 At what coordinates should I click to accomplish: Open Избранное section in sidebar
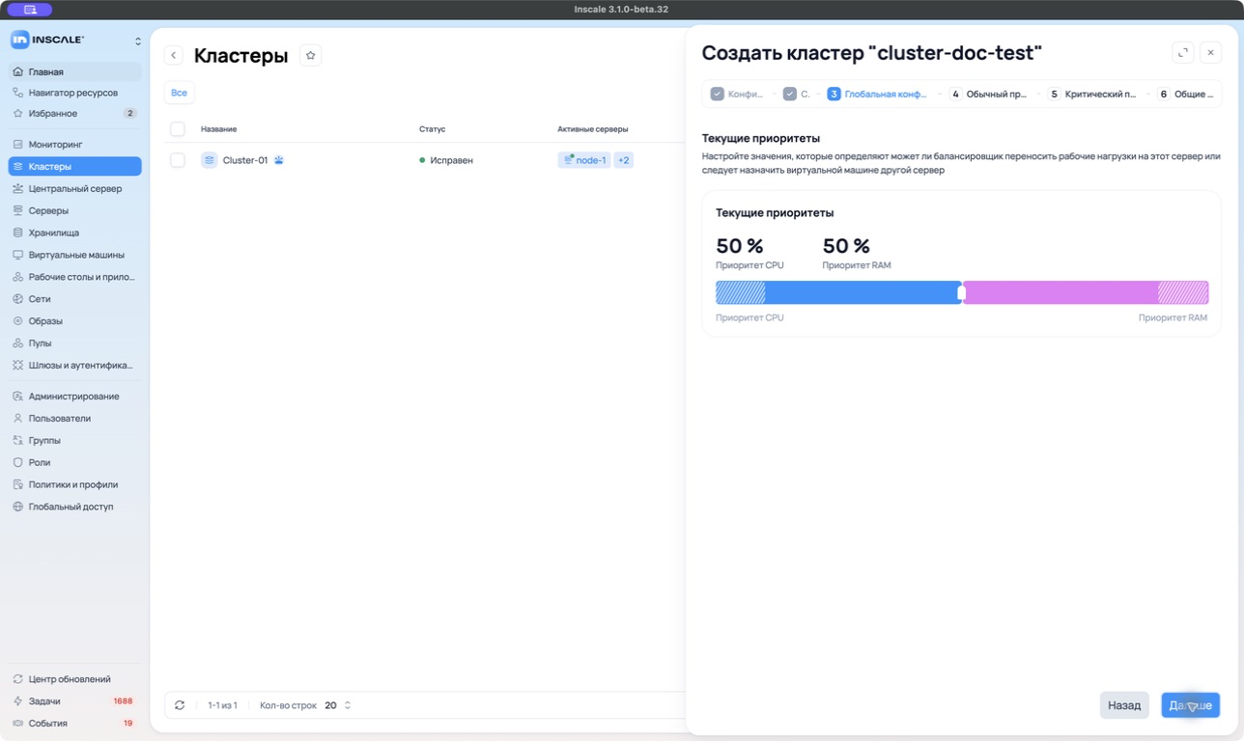click(x=74, y=113)
